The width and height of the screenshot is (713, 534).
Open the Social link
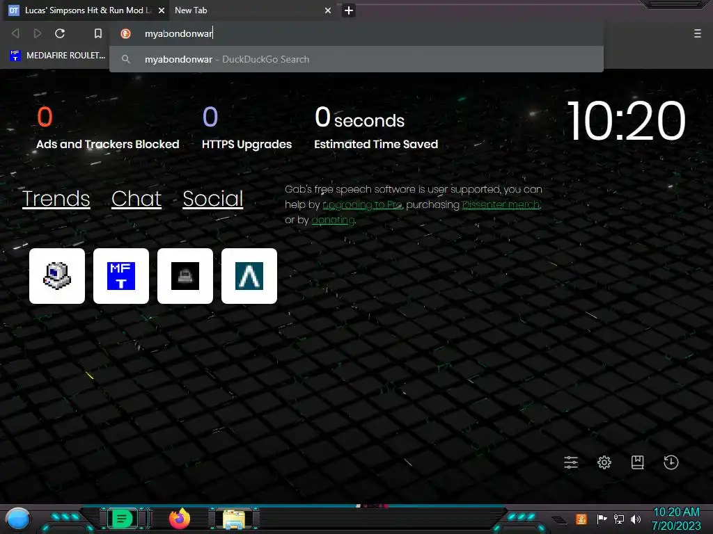[213, 199]
